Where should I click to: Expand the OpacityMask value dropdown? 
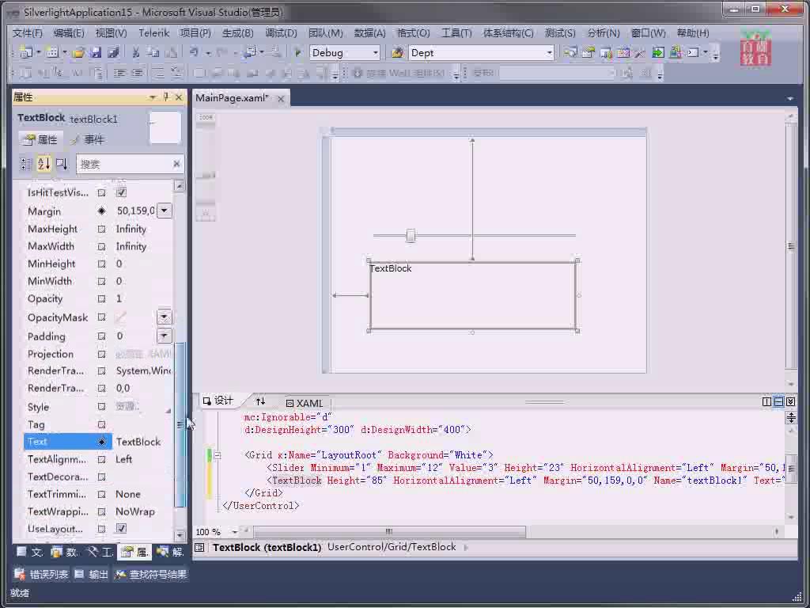pos(165,317)
